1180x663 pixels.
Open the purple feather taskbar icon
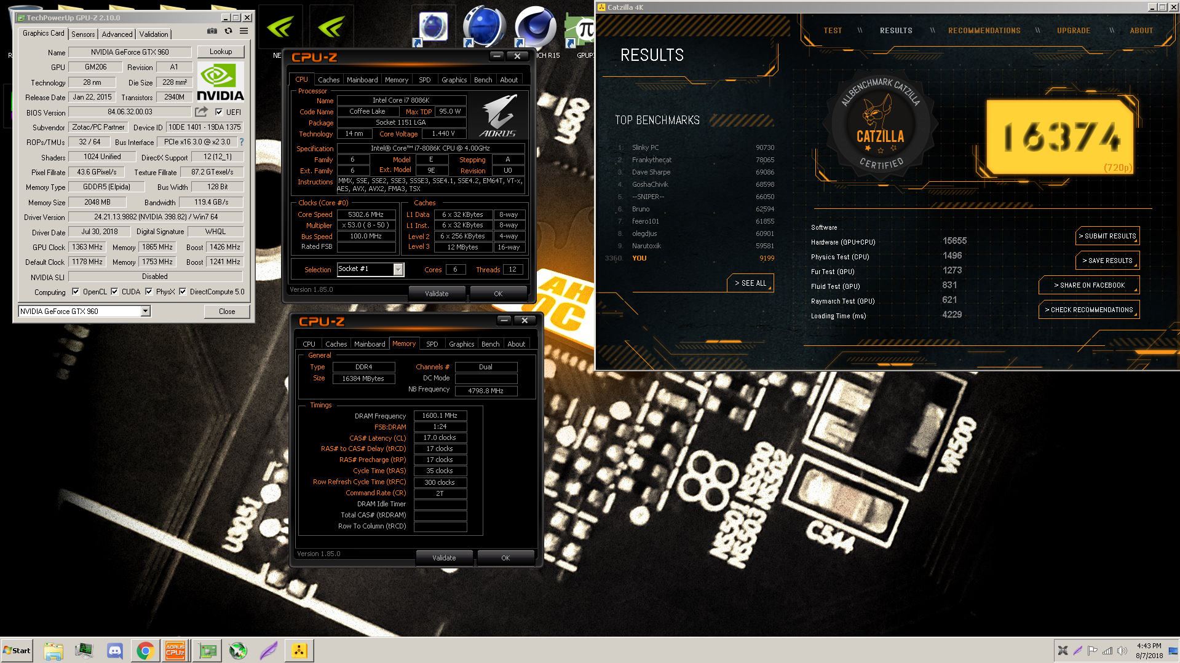pyautogui.click(x=269, y=651)
